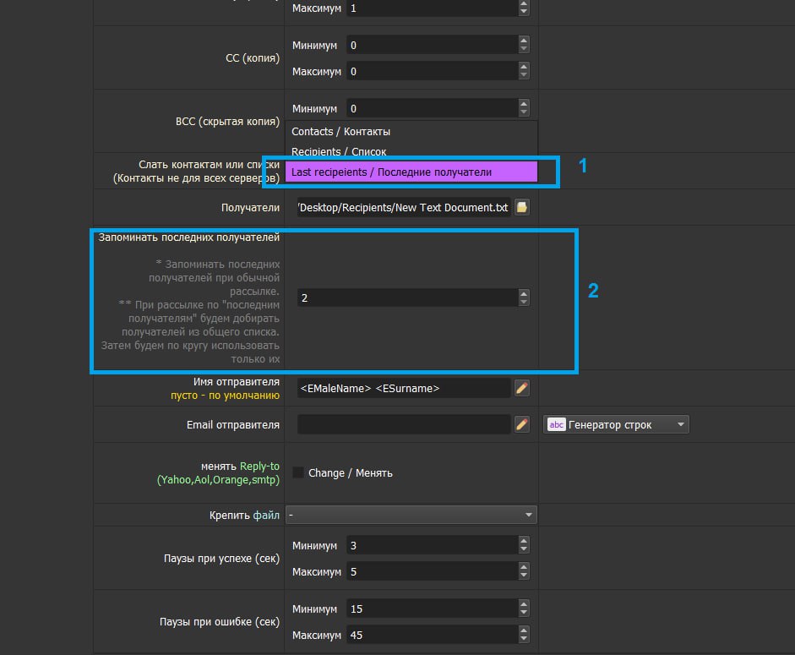This screenshot has width=795, height=655.
Task: Decrease remember last recipients value
Action: point(524,303)
